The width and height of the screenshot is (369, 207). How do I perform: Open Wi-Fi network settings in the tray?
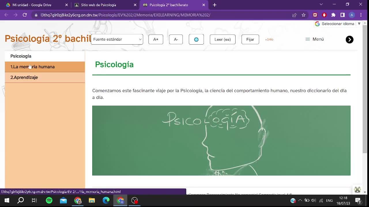[321, 200]
